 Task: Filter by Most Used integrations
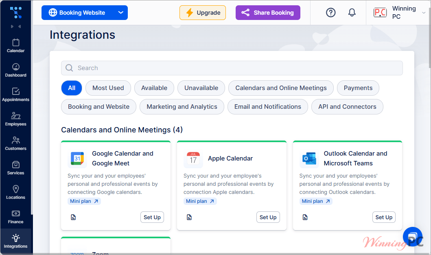point(108,88)
